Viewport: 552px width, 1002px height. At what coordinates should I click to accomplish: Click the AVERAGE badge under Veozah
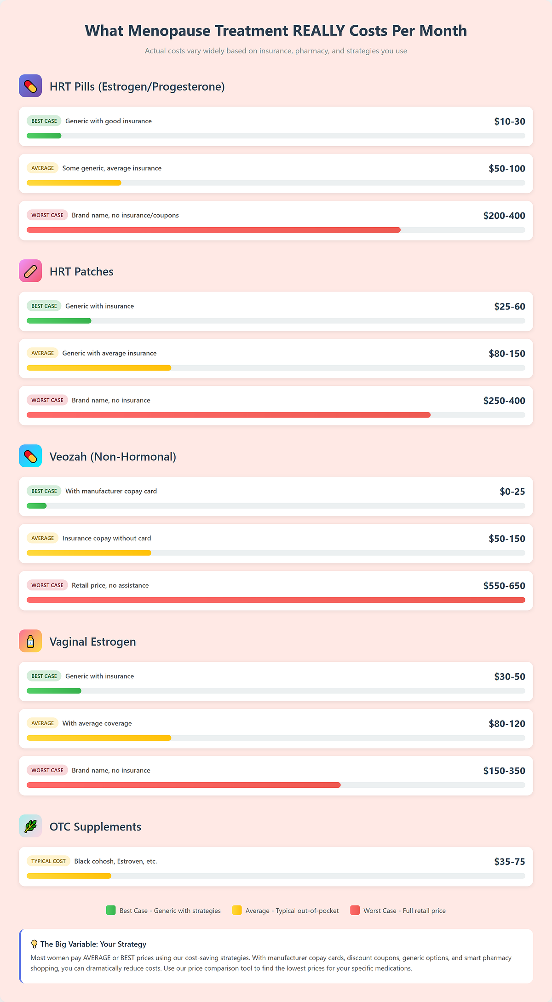tap(43, 538)
